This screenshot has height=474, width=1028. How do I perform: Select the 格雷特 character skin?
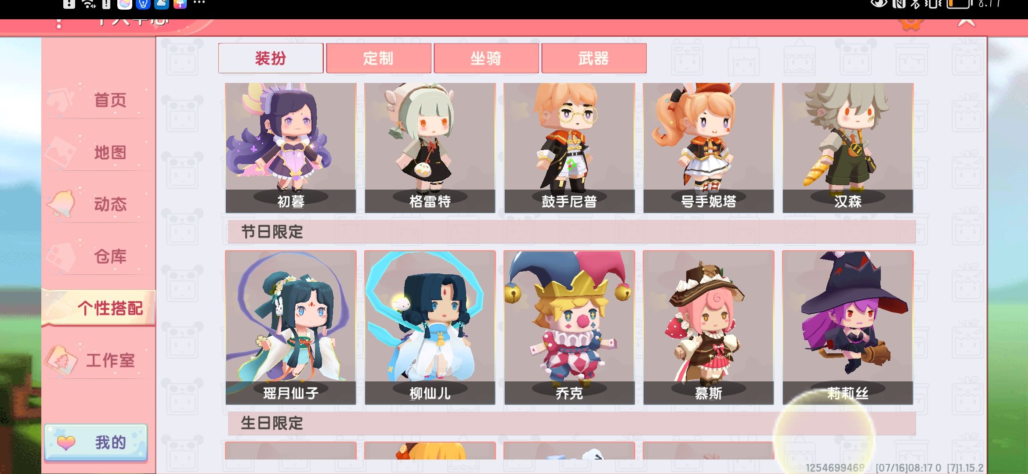pyautogui.click(x=430, y=148)
